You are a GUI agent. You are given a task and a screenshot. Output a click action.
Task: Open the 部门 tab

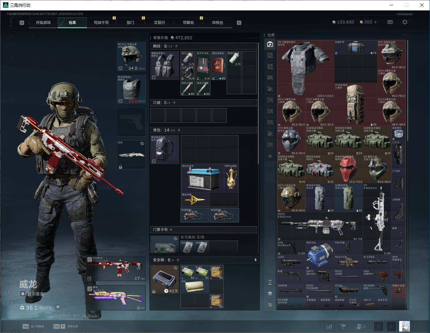coord(130,22)
